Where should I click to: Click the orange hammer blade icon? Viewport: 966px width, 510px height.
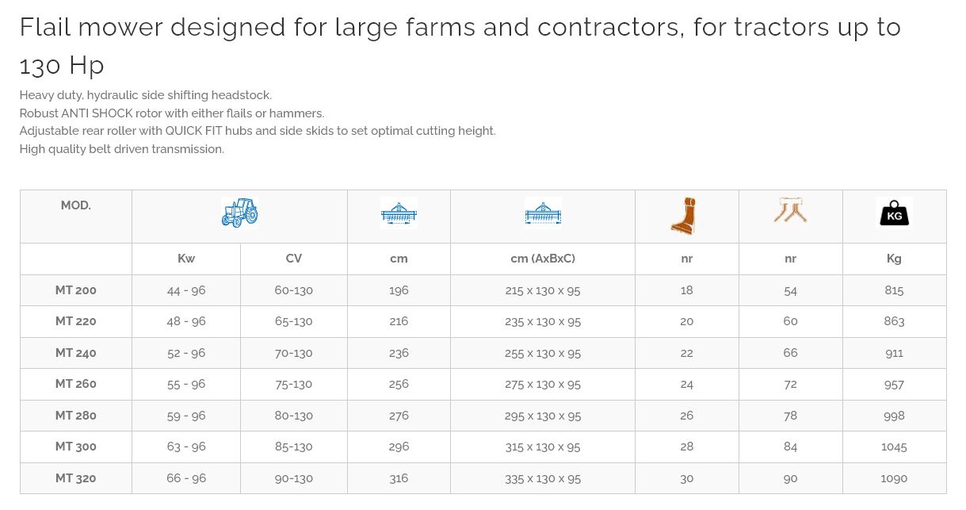pos(685,216)
